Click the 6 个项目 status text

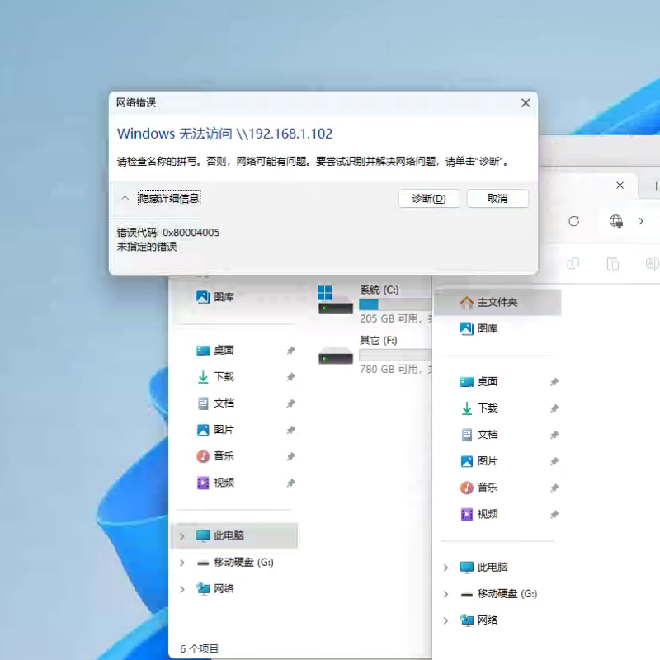pos(200,648)
